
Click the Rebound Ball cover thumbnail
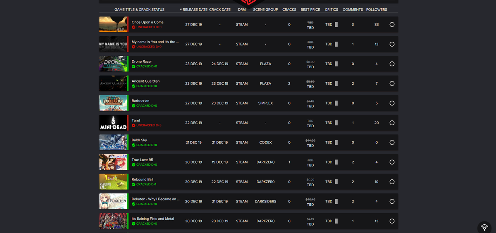(x=113, y=182)
